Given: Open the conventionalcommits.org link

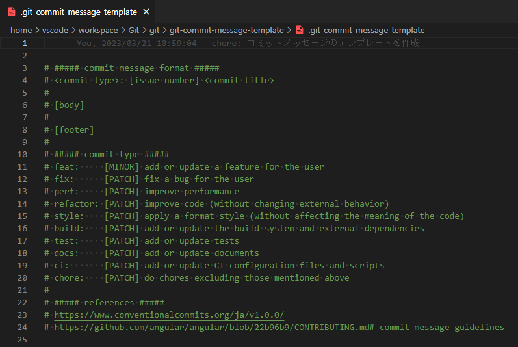Looking at the screenshot, I should [x=169, y=315].
